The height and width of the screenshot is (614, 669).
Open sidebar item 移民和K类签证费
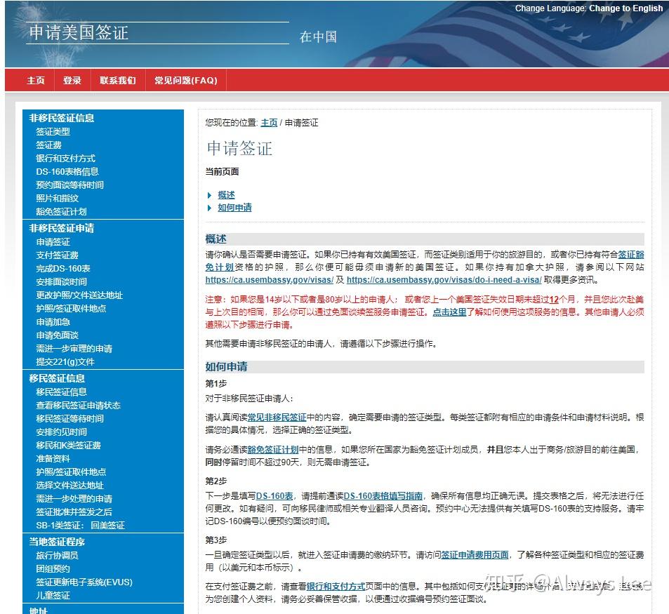click(68, 445)
